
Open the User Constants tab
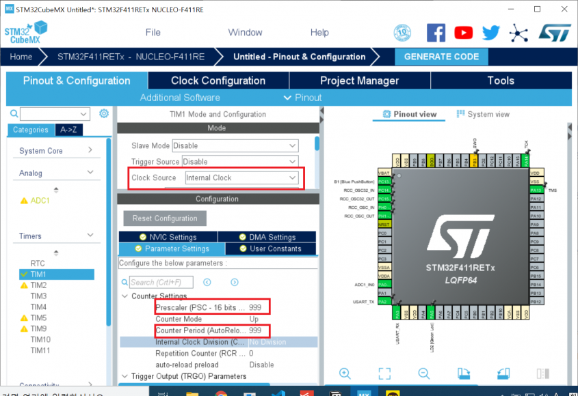(271, 249)
